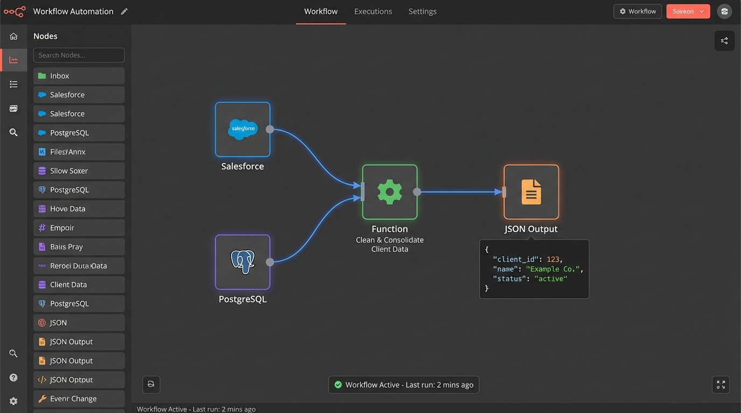Select the PostgreSQL elephant node on canvas
The height and width of the screenshot is (413, 741).
coord(242,262)
